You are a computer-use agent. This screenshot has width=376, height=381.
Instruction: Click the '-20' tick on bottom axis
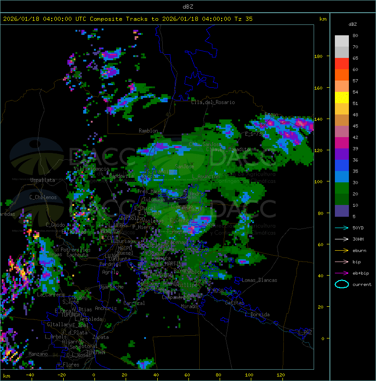coord(61,375)
